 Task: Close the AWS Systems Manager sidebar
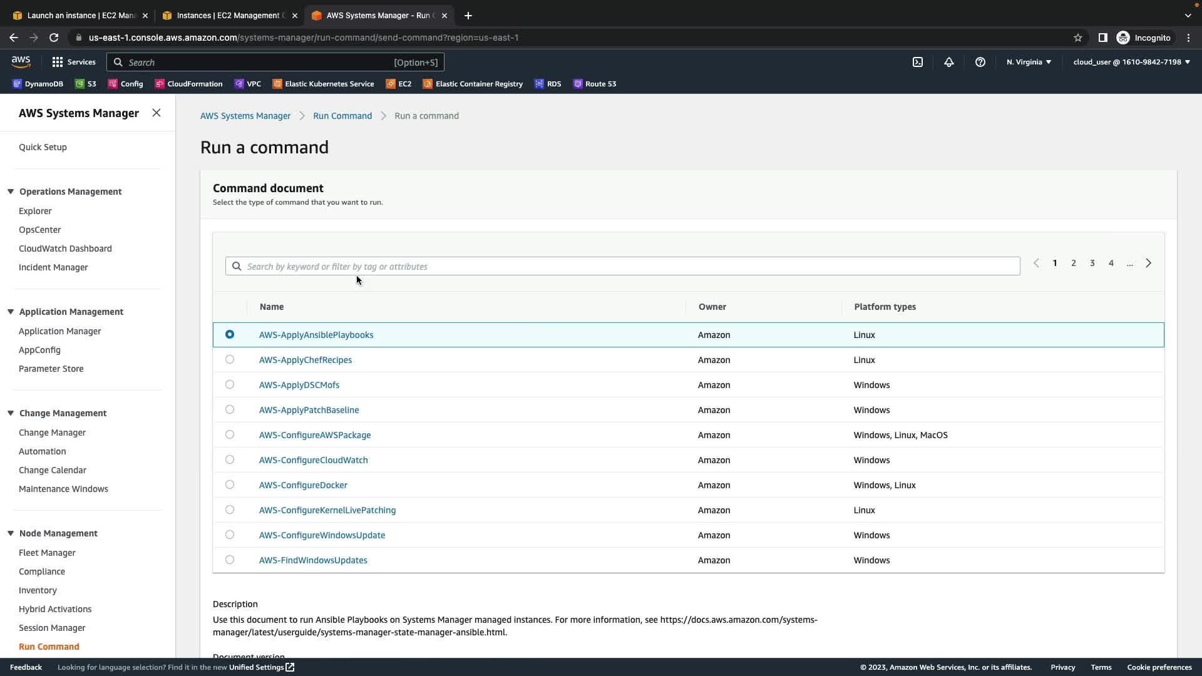click(x=157, y=113)
